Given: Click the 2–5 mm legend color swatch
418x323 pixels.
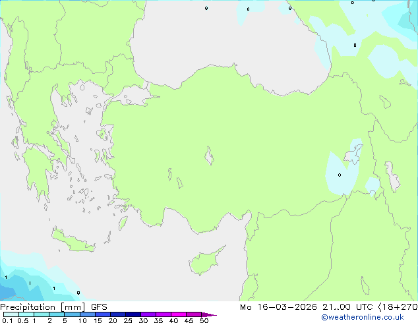Looking at the screenshot, I should tap(57, 314).
